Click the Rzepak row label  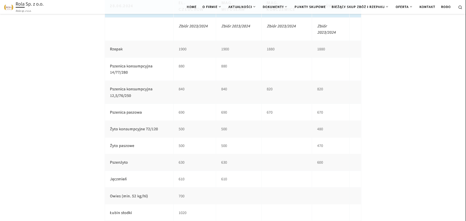pos(116,49)
